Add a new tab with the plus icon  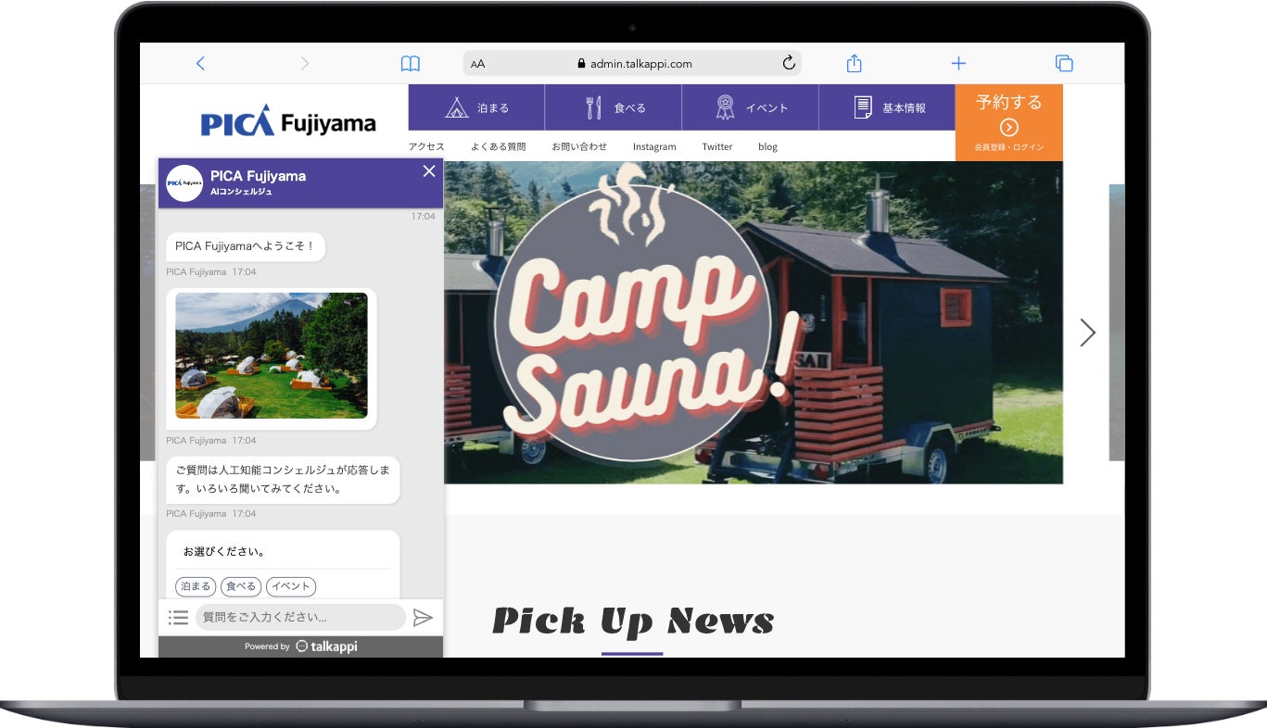[x=958, y=63]
